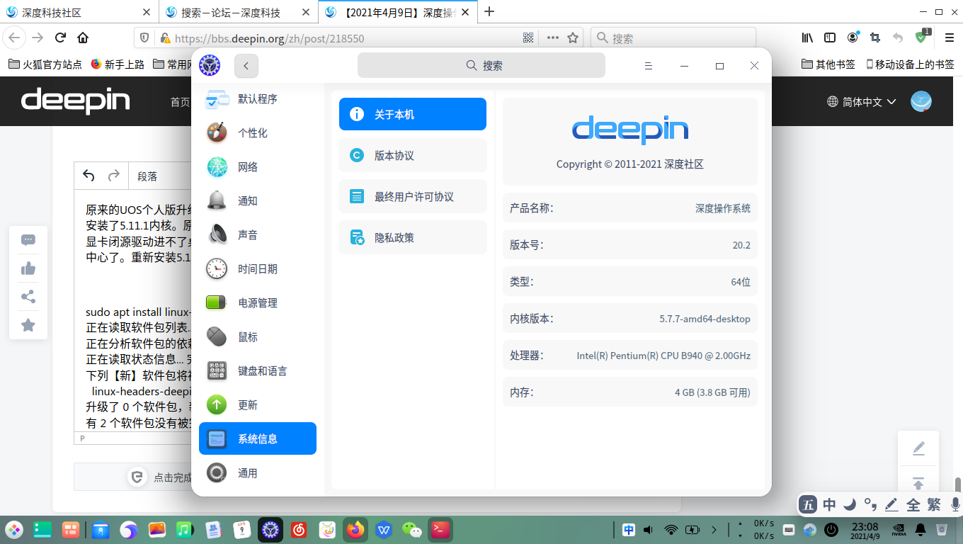
Task: Open 个性化 personalization settings
Action: [x=257, y=133]
